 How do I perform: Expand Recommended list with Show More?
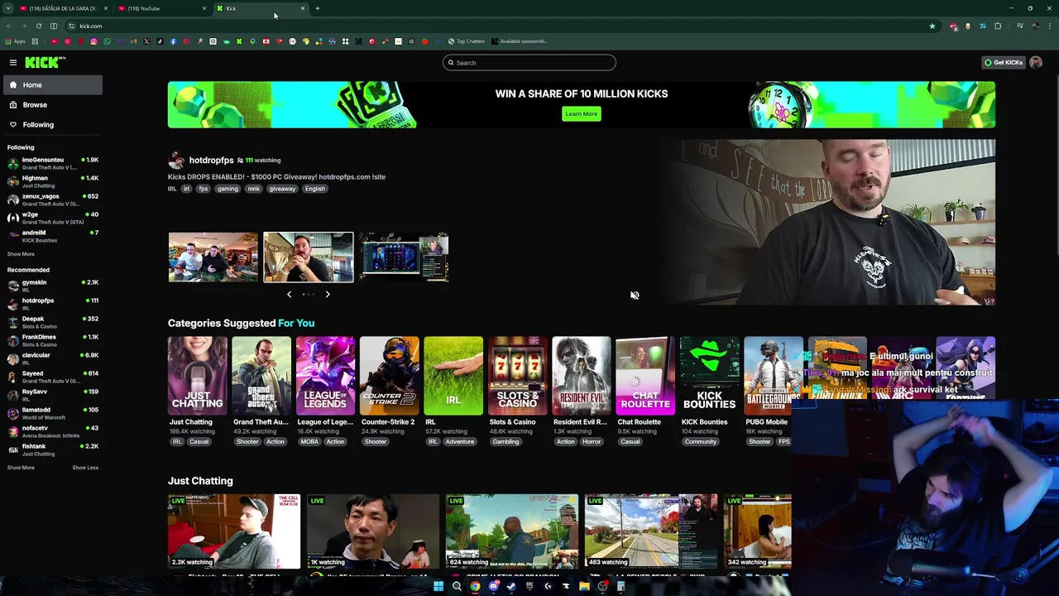(x=21, y=468)
